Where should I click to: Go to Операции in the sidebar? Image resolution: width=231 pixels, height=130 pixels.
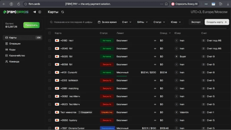tap(15, 43)
